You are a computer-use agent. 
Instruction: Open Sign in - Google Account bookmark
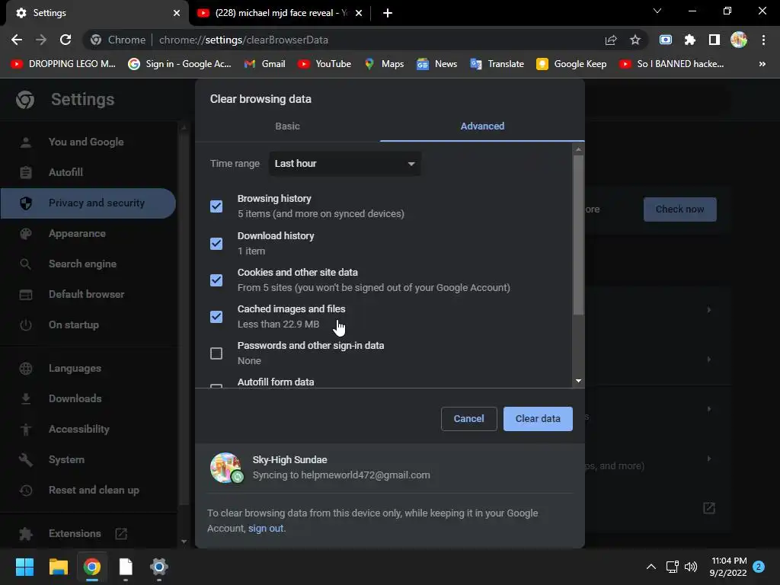(180, 64)
